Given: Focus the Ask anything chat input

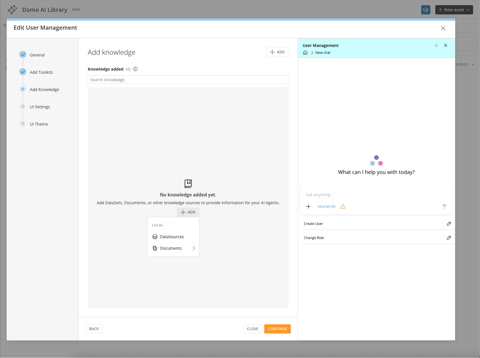Looking at the screenshot, I should pyautogui.click(x=376, y=195).
